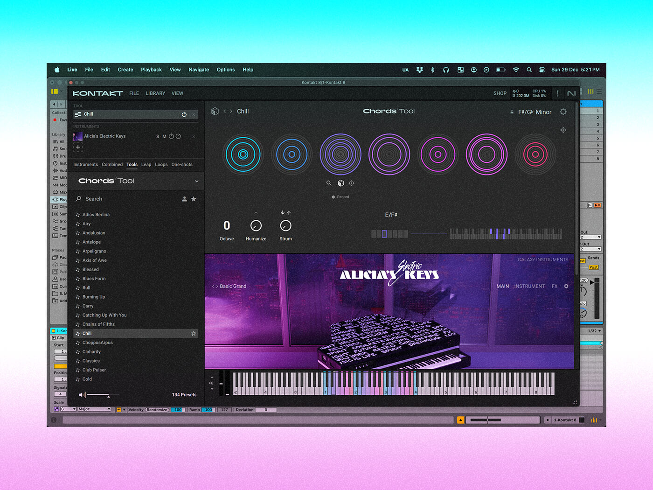Set strum direction with the down arrow
This screenshot has height=490, width=653.
point(283,213)
